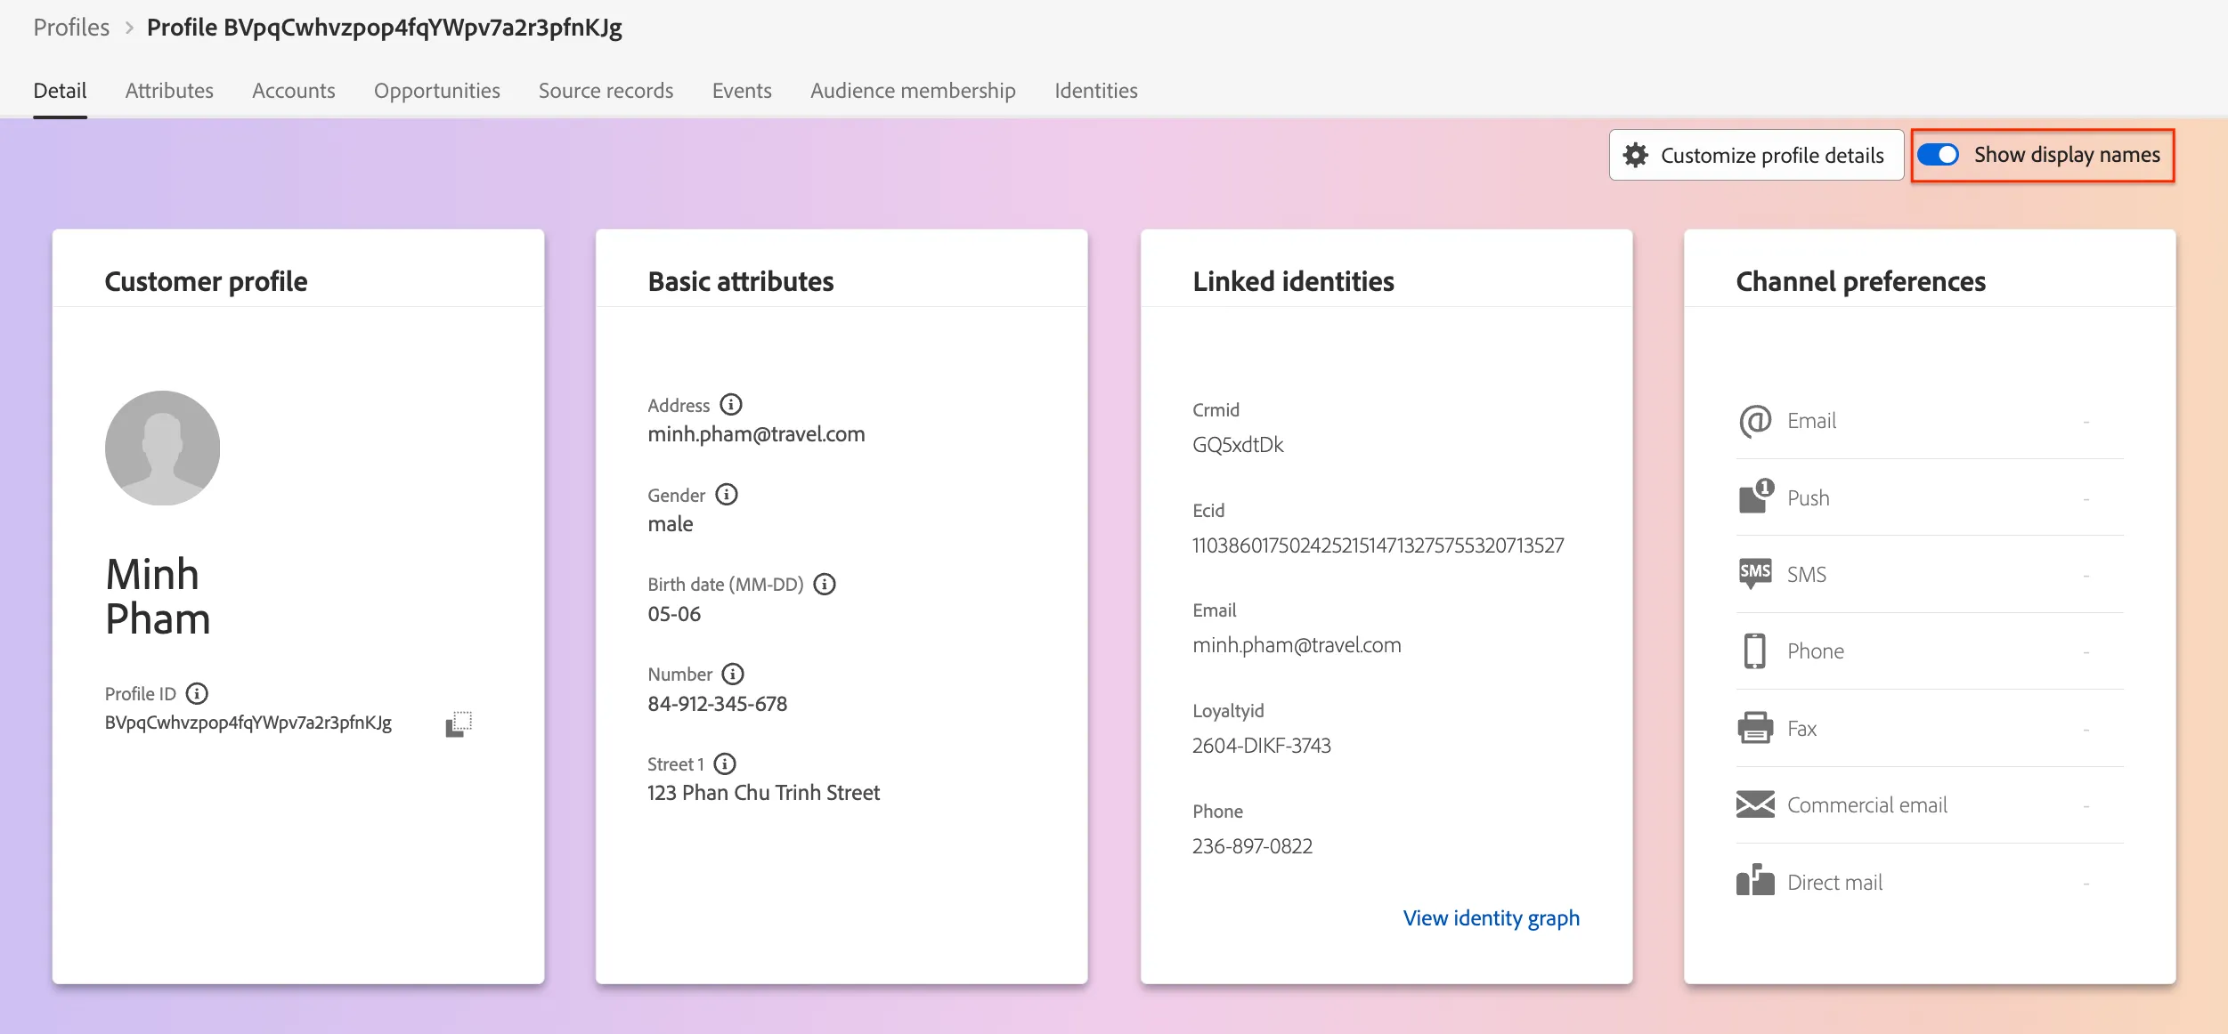Viewport: 2228px width, 1034px height.
Task: Click the Crmid value GQ5xdtDk
Action: pos(1238,445)
